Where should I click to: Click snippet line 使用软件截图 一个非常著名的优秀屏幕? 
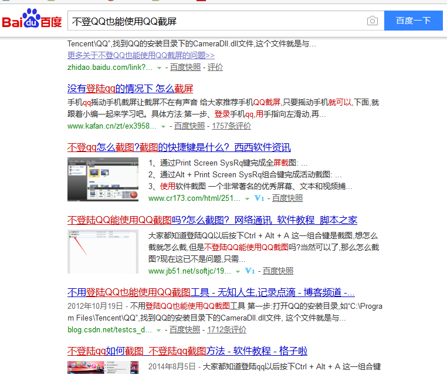[250, 186]
